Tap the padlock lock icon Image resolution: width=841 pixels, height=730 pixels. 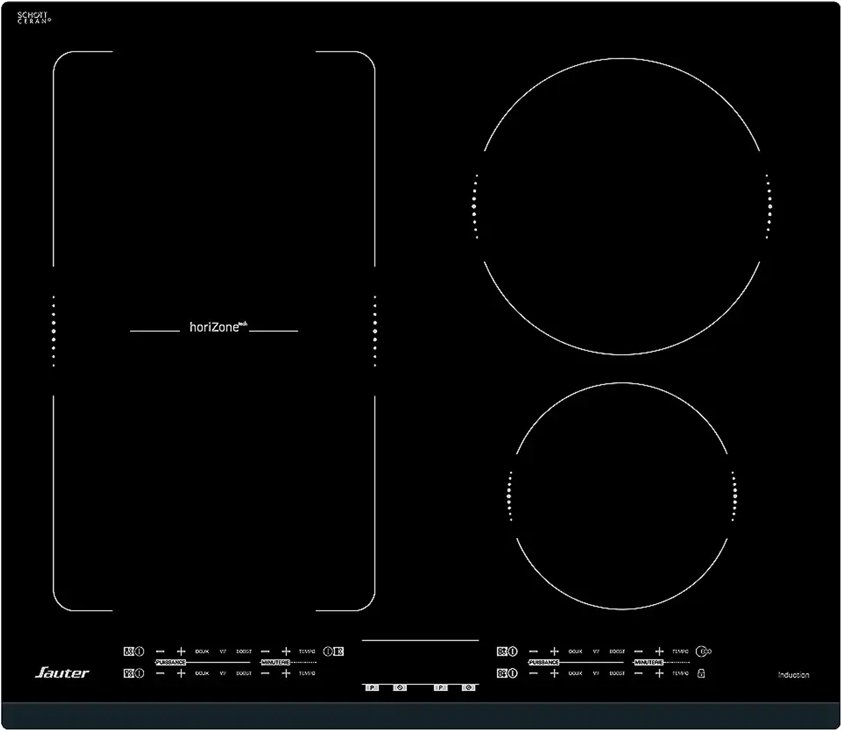[701, 673]
